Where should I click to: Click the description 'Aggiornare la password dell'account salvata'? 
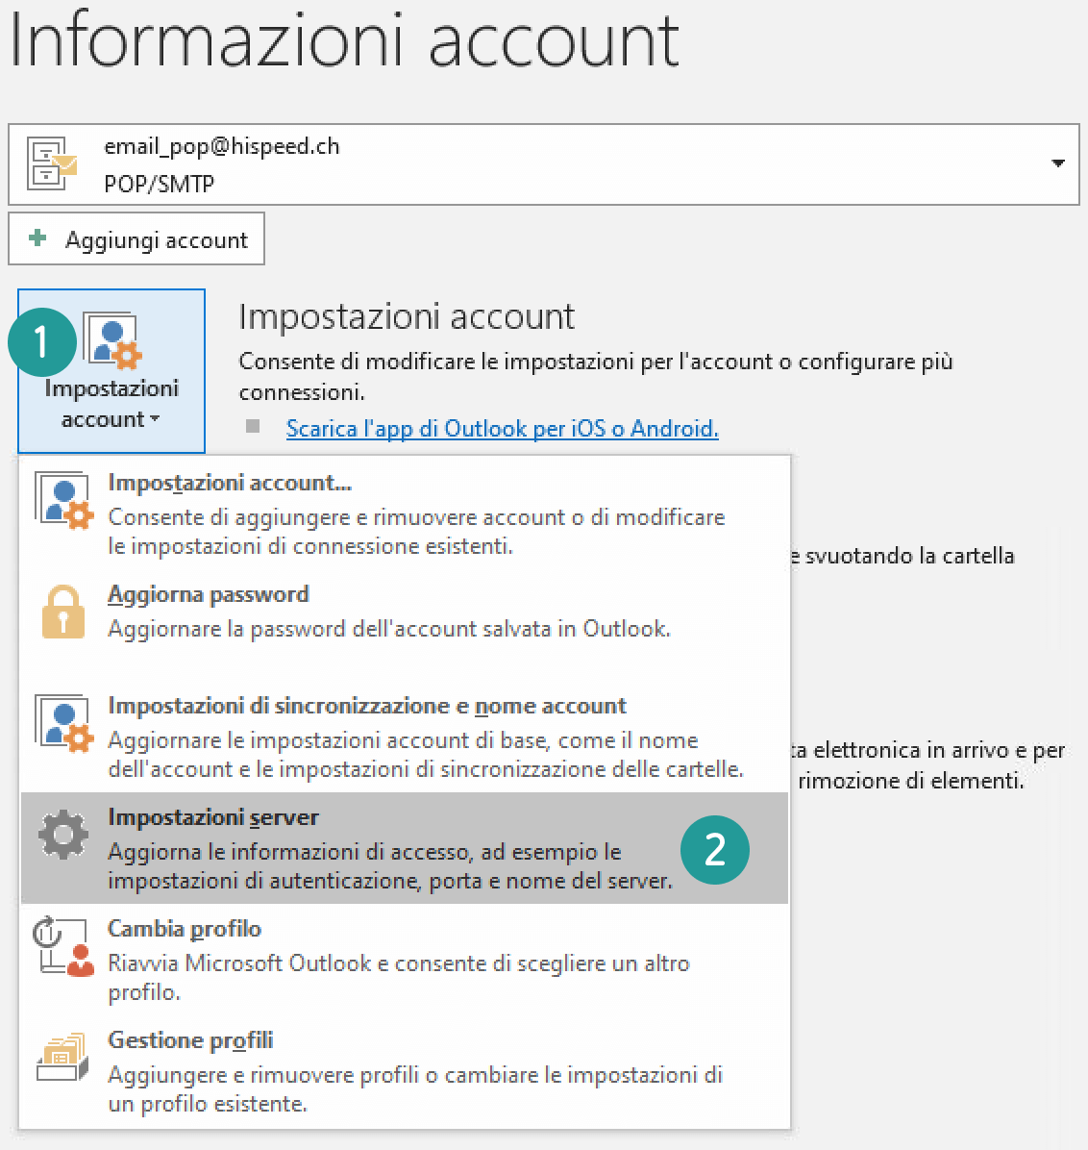pos(389,629)
